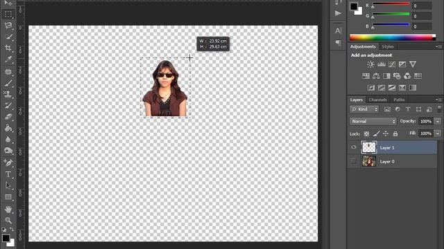444x249 pixels.
Task: Hide Layer 1 with its eye icon
Action: [354, 147]
